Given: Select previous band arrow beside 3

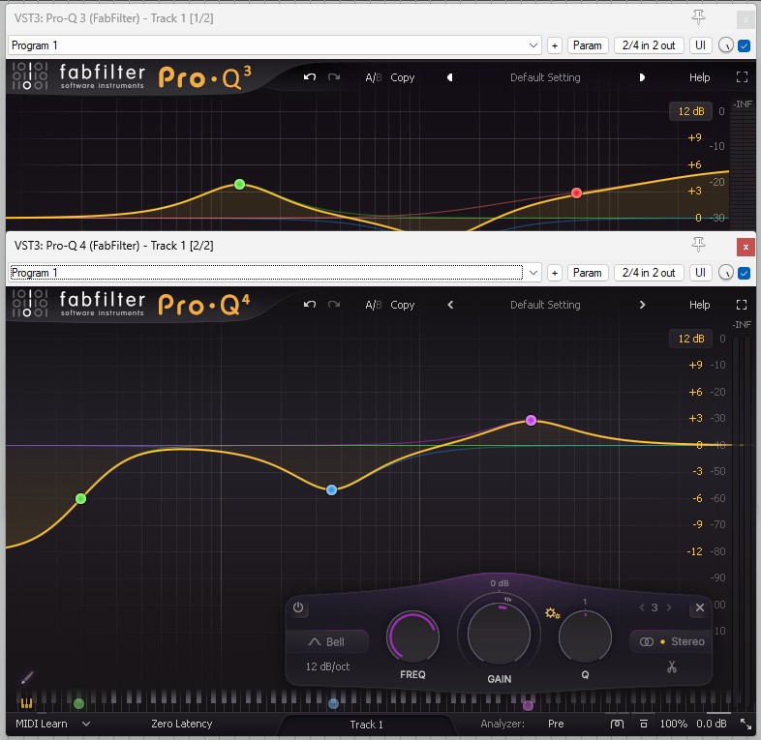Looking at the screenshot, I should click(x=642, y=607).
